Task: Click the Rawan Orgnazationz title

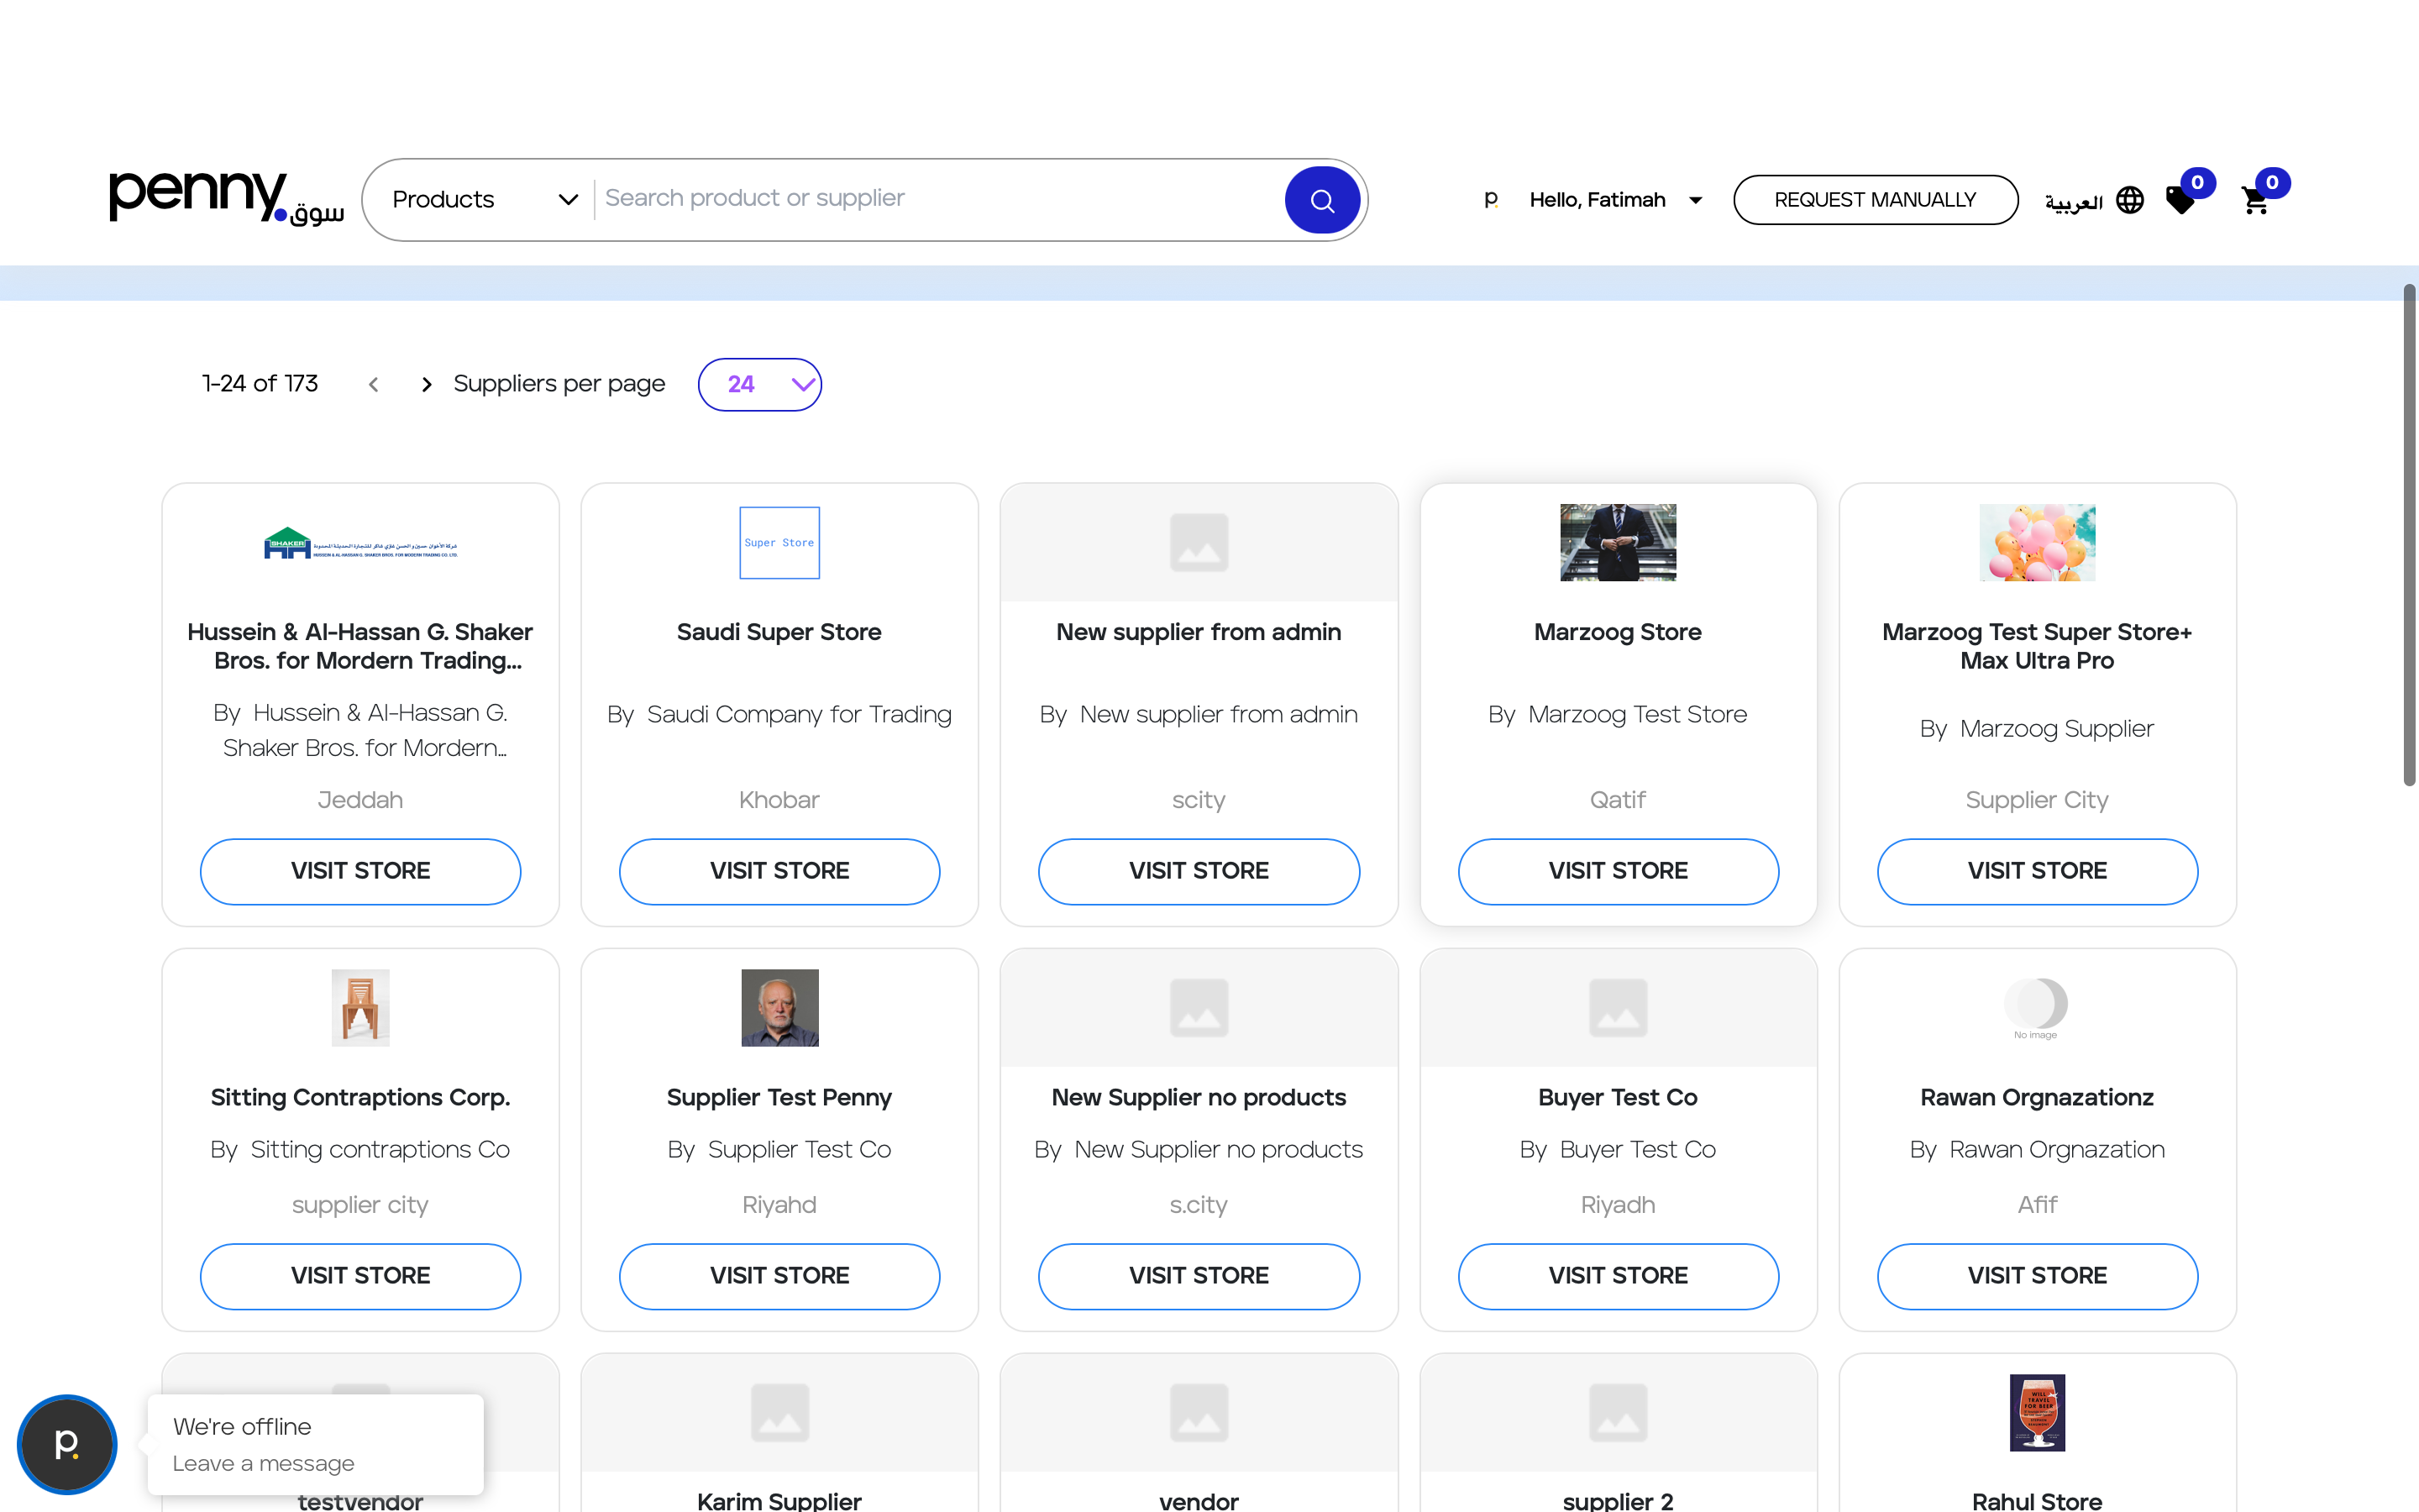Action: [x=2037, y=1097]
